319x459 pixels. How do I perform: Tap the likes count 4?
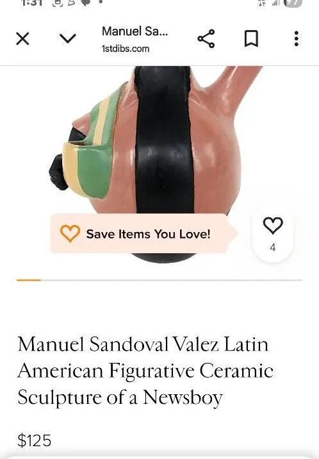click(273, 247)
